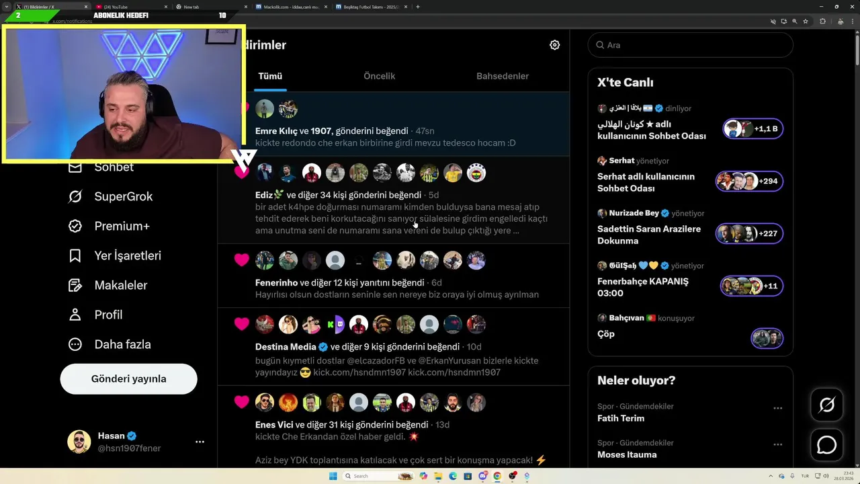
Task: Open more options for Fatih Terim trend
Action: point(777,408)
